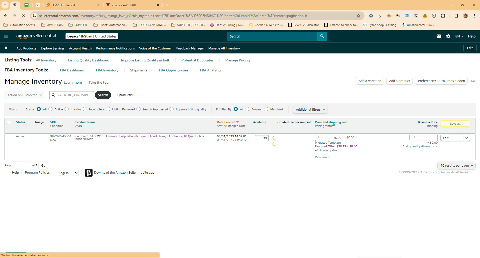Open Explore Services in navigation bar

pyautogui.click(x=52, y=48)
